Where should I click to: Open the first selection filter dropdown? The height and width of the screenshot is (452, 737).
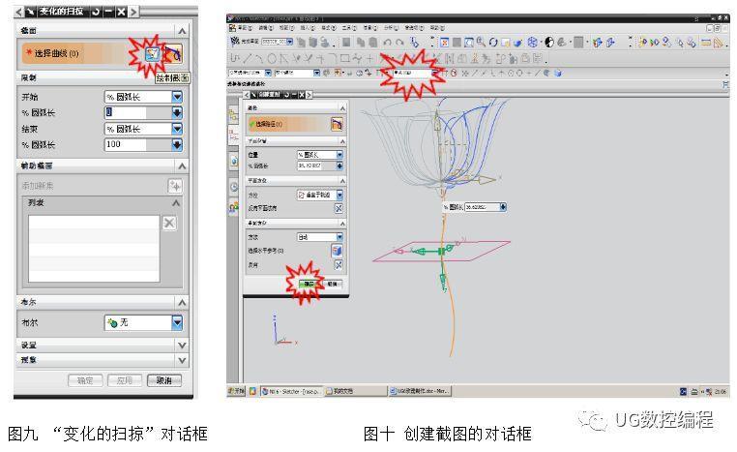(268, 73)
